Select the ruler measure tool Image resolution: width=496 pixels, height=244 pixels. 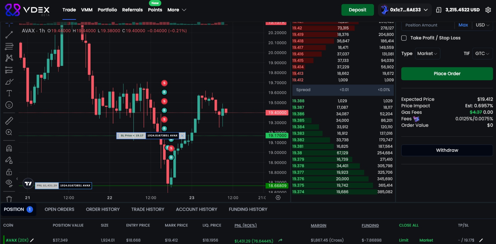click(9, 121)
